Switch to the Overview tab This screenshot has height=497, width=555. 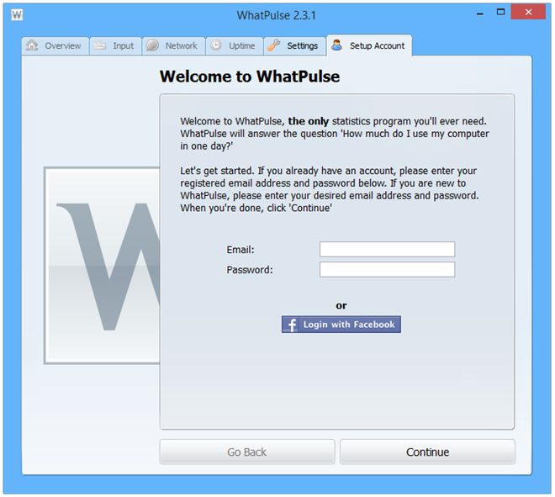click(x=55, y=45)
